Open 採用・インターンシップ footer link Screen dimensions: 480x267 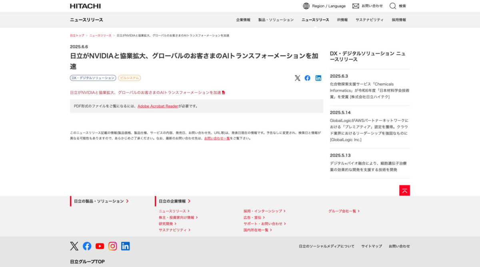(x=264, y=211)
